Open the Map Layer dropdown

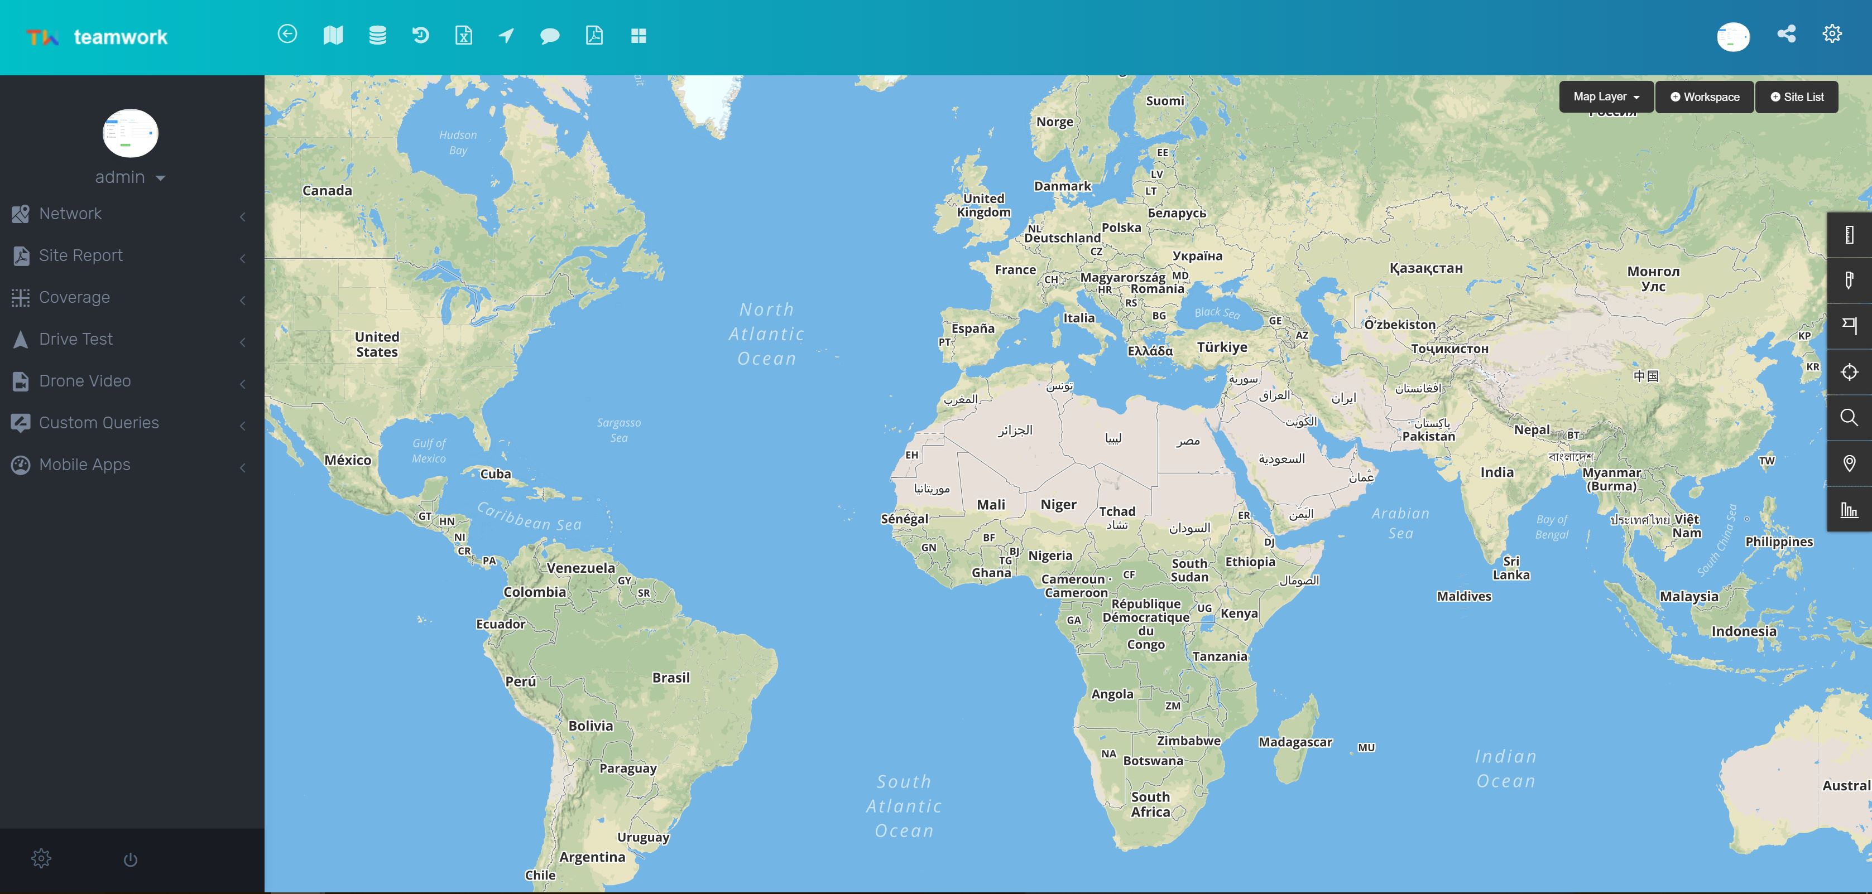tap(1606, 97)
